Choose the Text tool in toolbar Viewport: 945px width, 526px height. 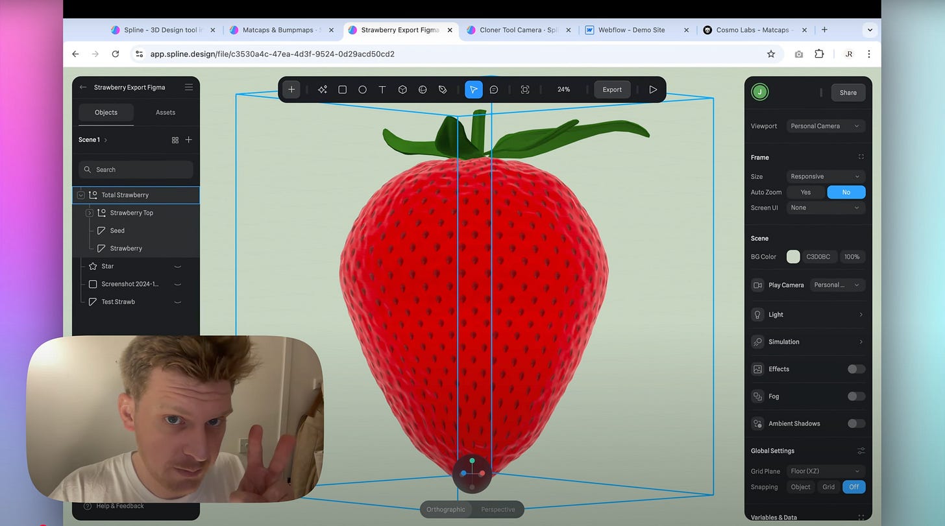click(382, 90)
